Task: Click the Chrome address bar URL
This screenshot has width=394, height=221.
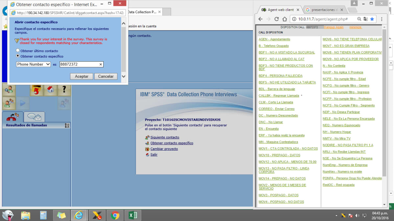Action: pyautogui.click(x=323, y=19)
